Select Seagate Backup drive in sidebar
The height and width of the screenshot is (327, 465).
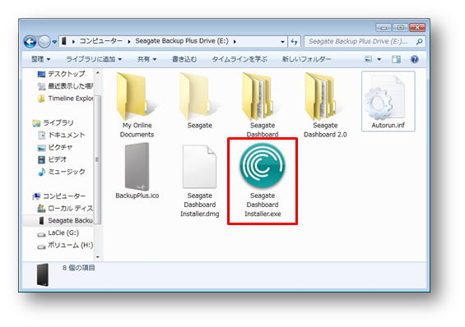click(x=65, y=220)
